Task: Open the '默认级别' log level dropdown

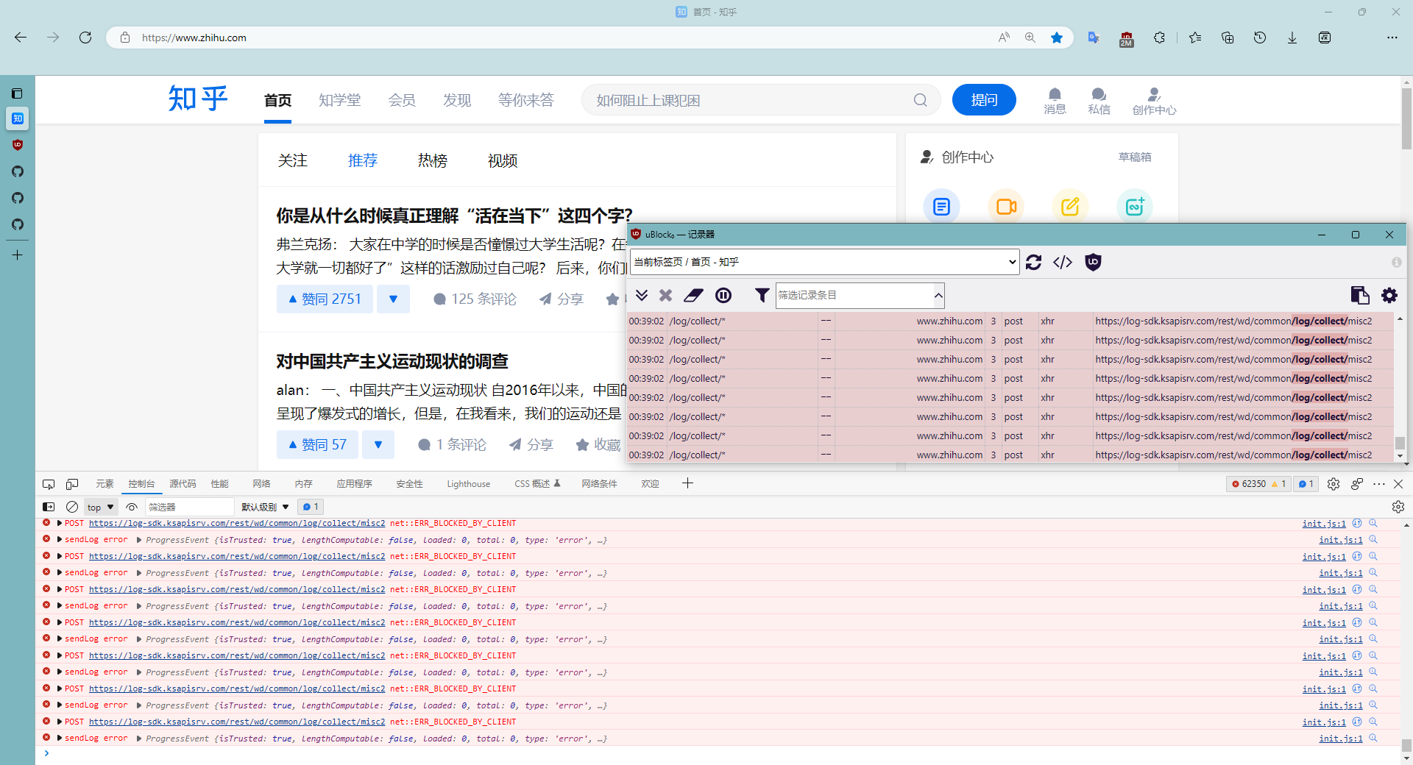Action: tap(265, 507)
